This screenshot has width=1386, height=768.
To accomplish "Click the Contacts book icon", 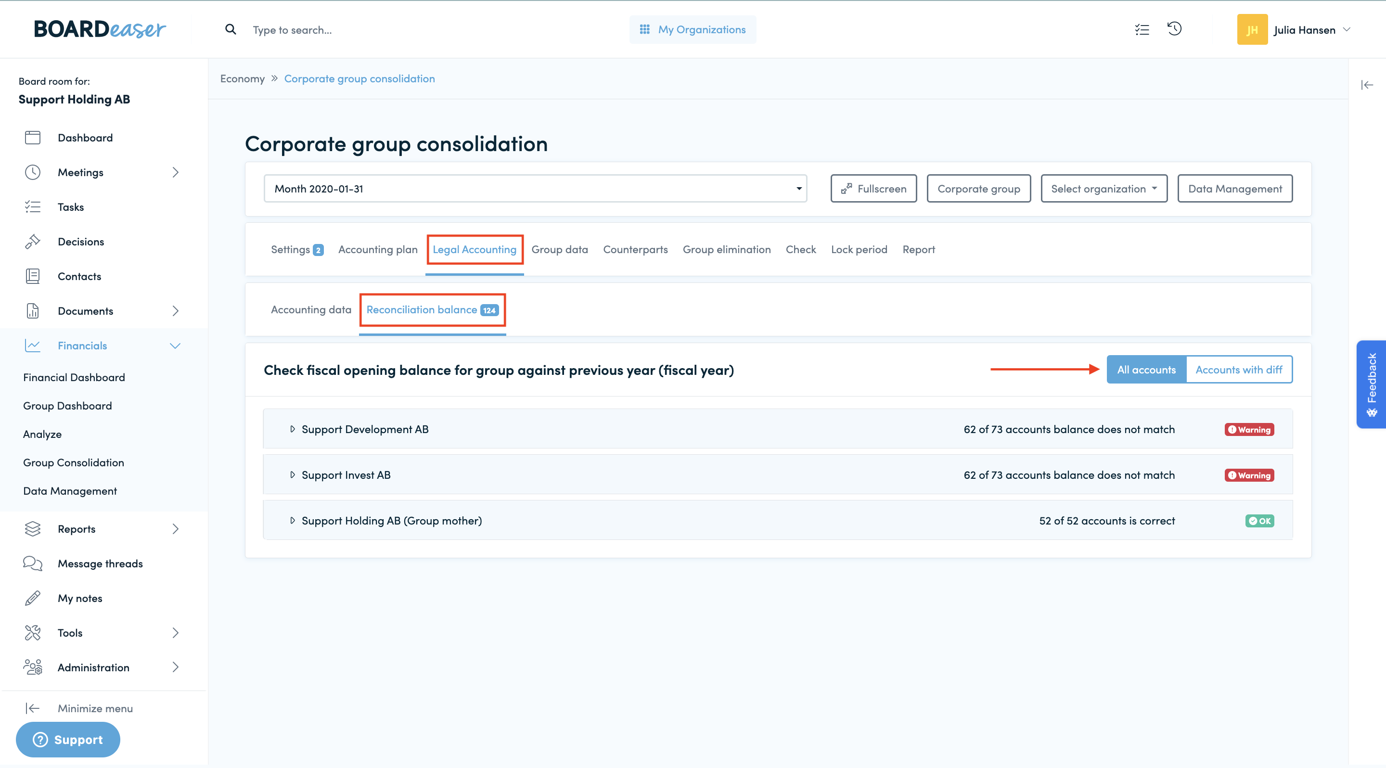I will (32, 276).
